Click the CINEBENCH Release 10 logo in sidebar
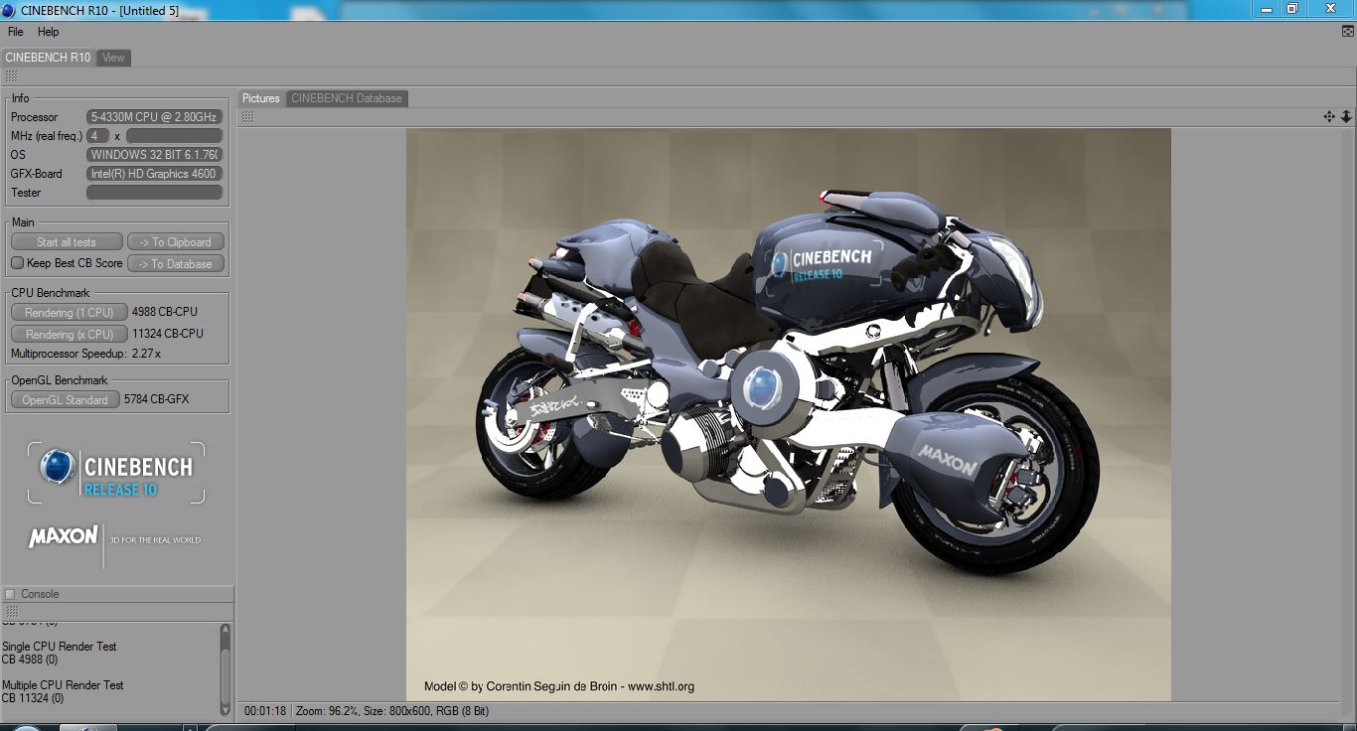 (x=116, y=473)
